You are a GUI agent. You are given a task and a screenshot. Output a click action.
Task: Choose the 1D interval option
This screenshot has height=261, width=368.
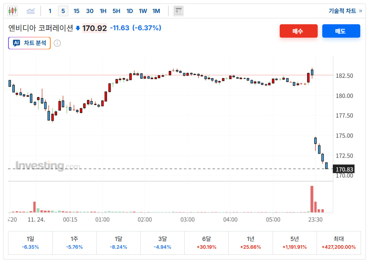(129, 11)
